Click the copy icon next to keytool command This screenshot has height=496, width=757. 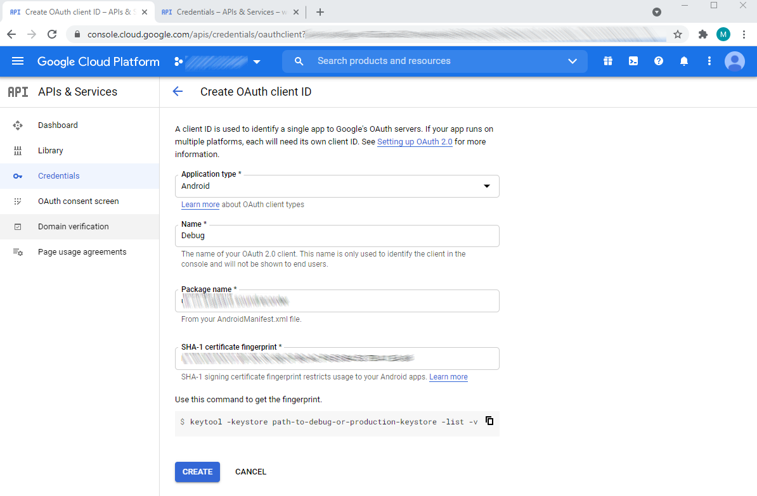pyautogui.click(x=489, y=420)
